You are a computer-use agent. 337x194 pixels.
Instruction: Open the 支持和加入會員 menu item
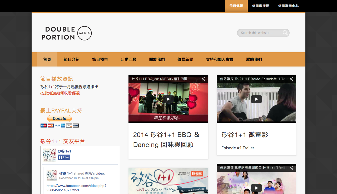point(220,59)
